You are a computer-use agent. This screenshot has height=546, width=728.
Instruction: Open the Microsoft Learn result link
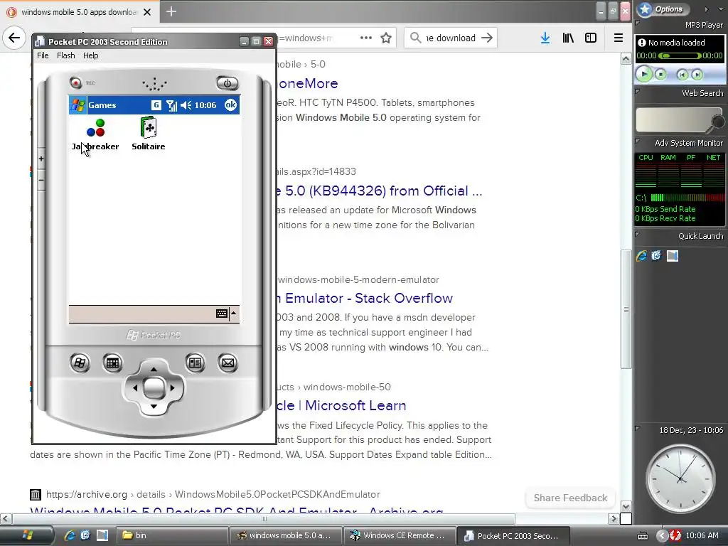click(x=342, y=405)
